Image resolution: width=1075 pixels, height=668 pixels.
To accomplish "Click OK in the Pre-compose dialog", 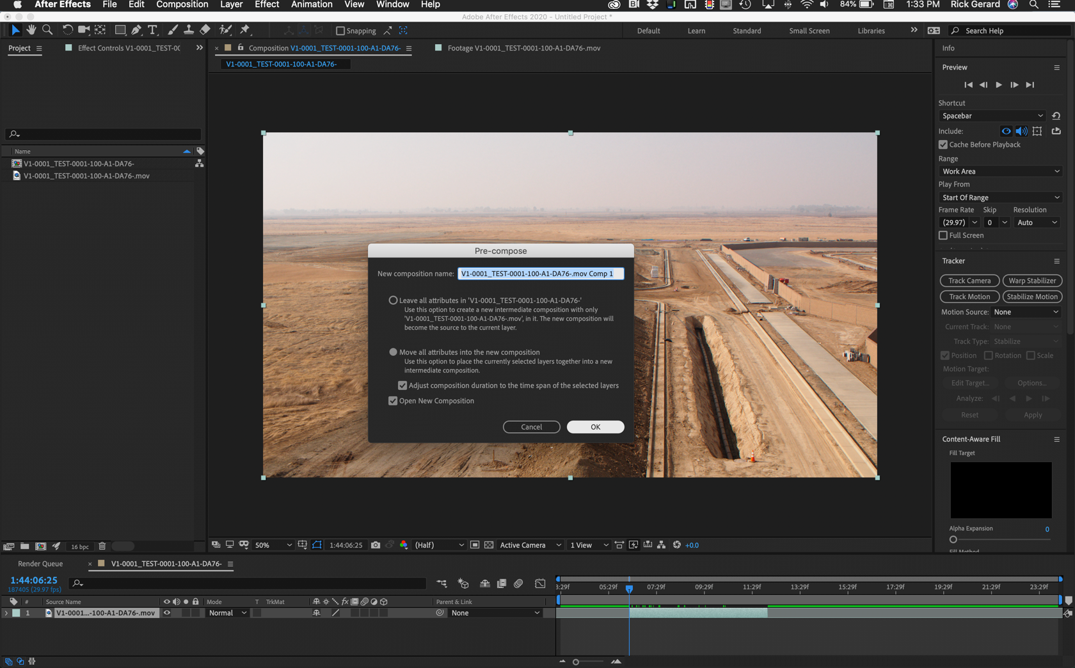I will (595, 426).
